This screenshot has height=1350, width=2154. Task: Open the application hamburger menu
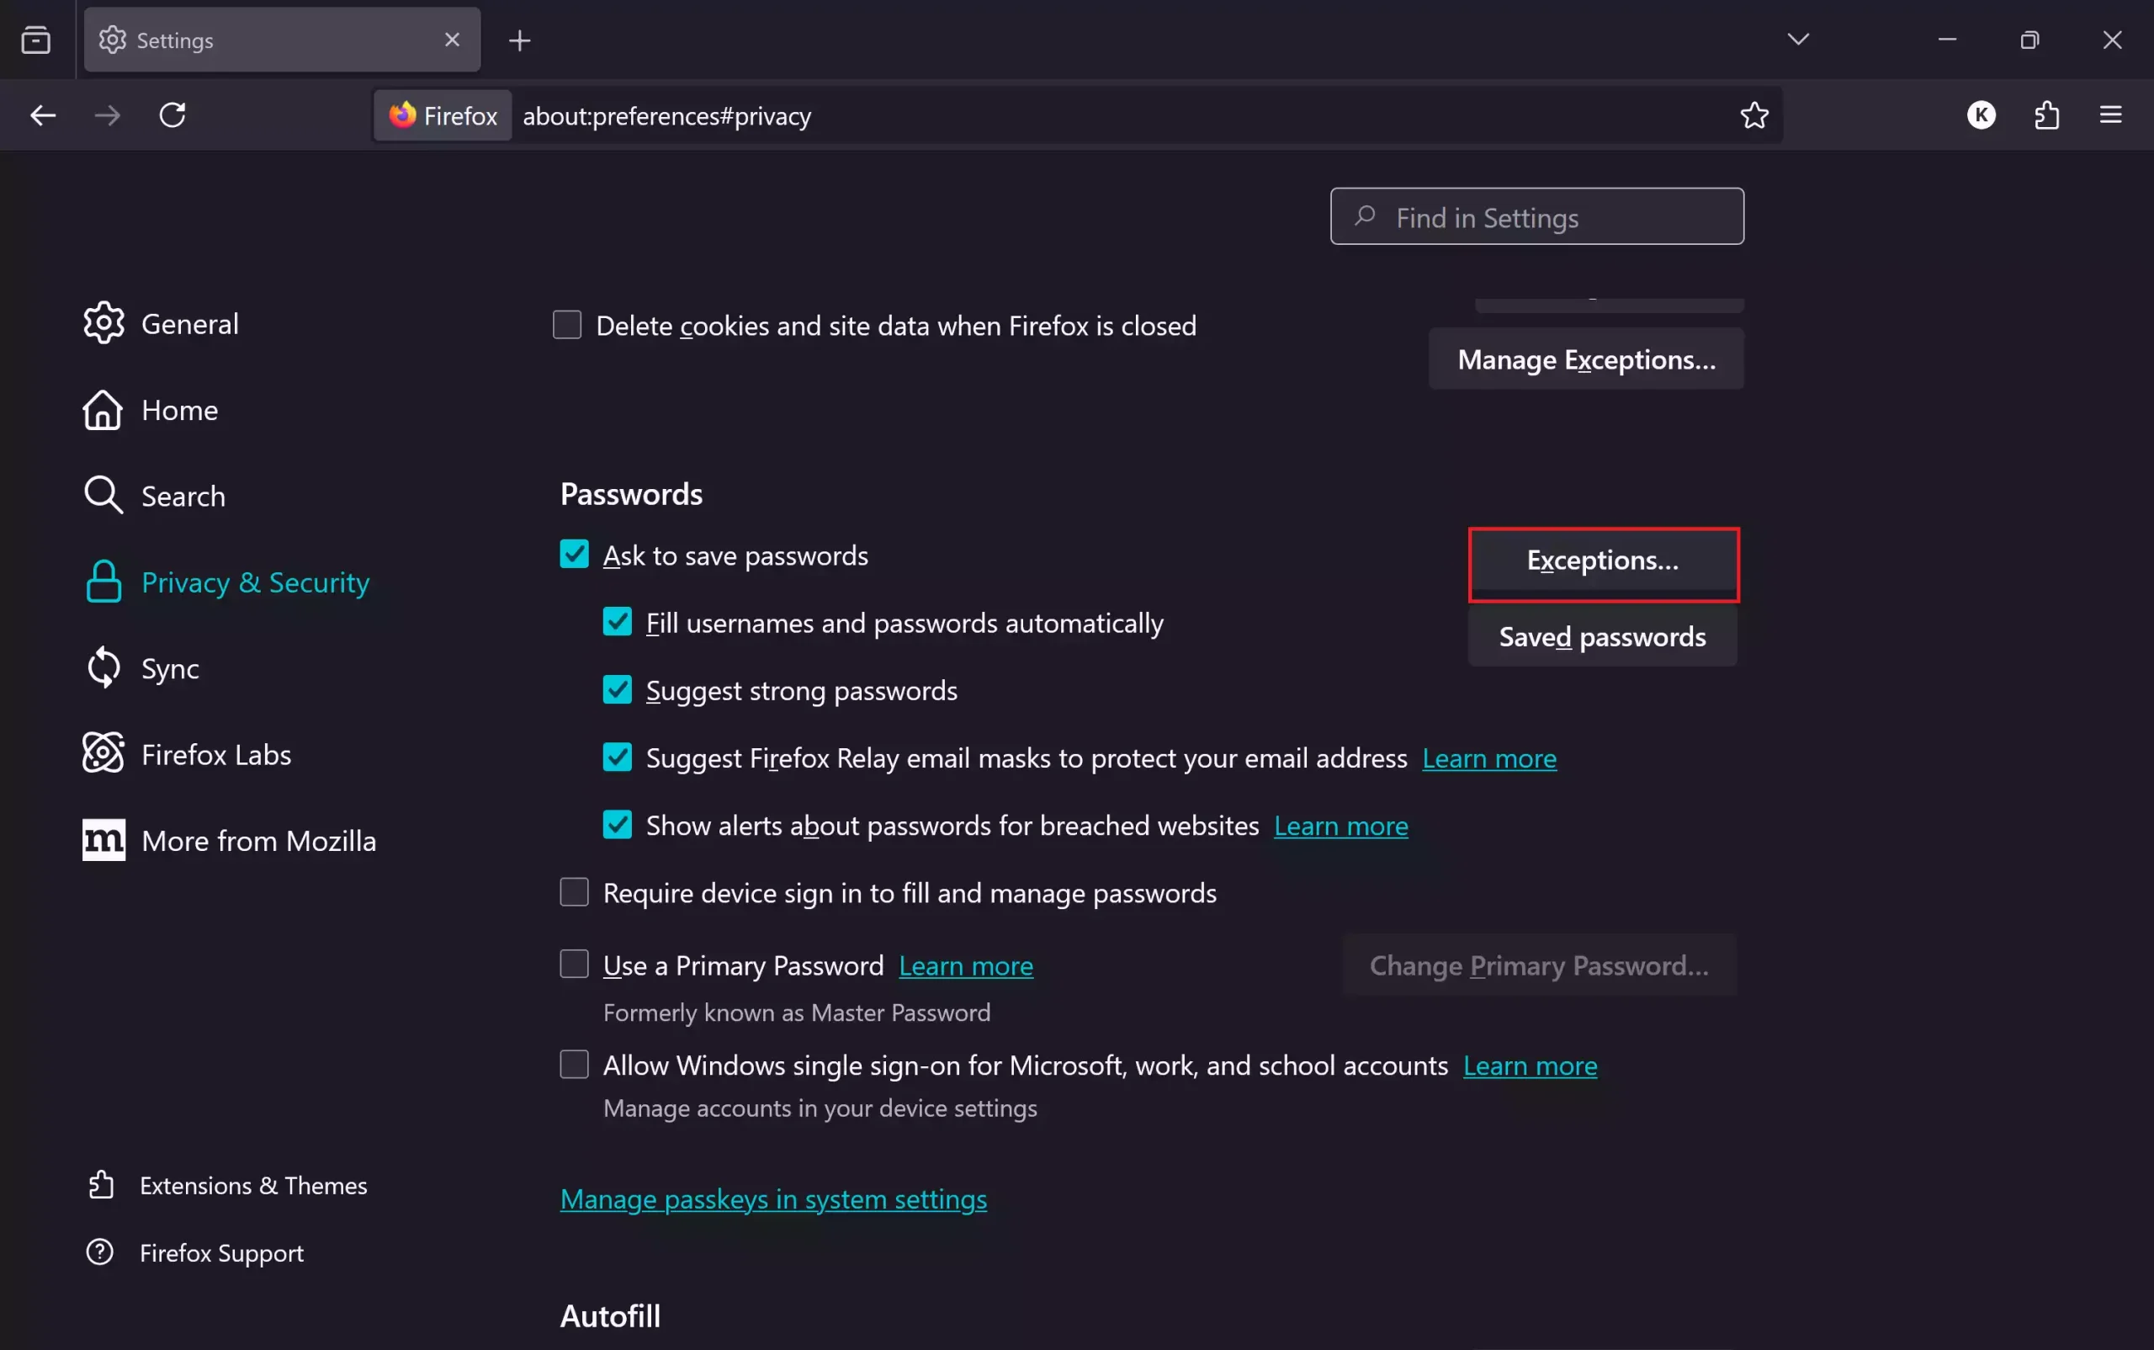coord(2112,114)
